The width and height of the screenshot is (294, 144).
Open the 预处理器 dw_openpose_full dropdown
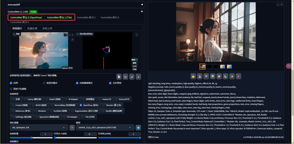coord(39,127)
